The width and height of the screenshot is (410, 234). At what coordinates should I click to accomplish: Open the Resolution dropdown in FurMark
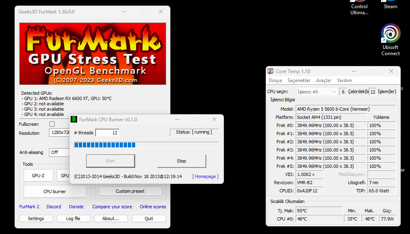pyautogui.click(x=59, y=133)
